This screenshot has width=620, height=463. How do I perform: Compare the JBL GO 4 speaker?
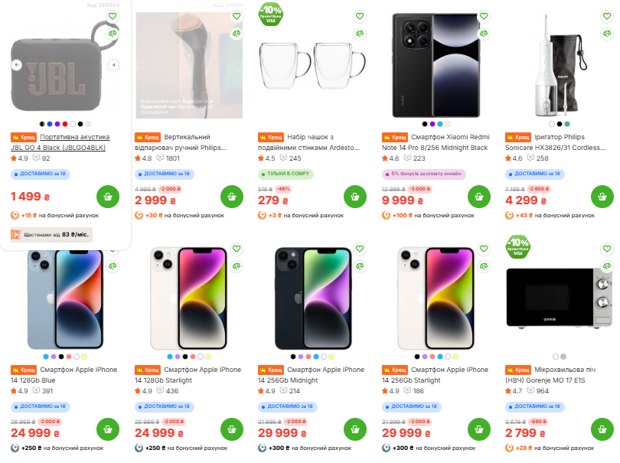click(113, 33)
